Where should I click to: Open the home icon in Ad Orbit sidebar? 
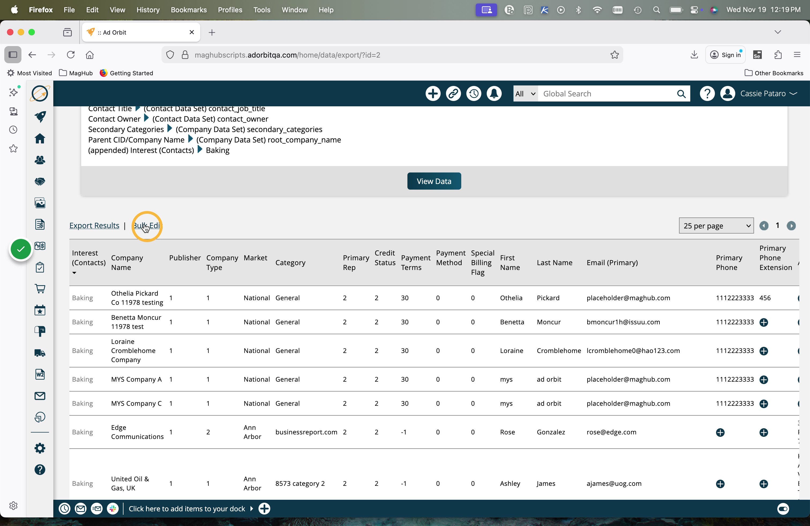[40, 138]
